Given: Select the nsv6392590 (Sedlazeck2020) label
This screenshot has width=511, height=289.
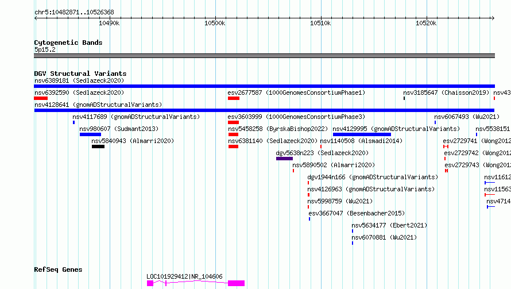Looking at the screenshot, I should point(79,93).
